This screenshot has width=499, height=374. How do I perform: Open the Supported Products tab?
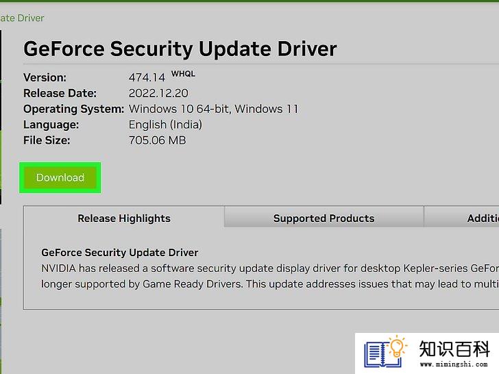tap(324, 216)
